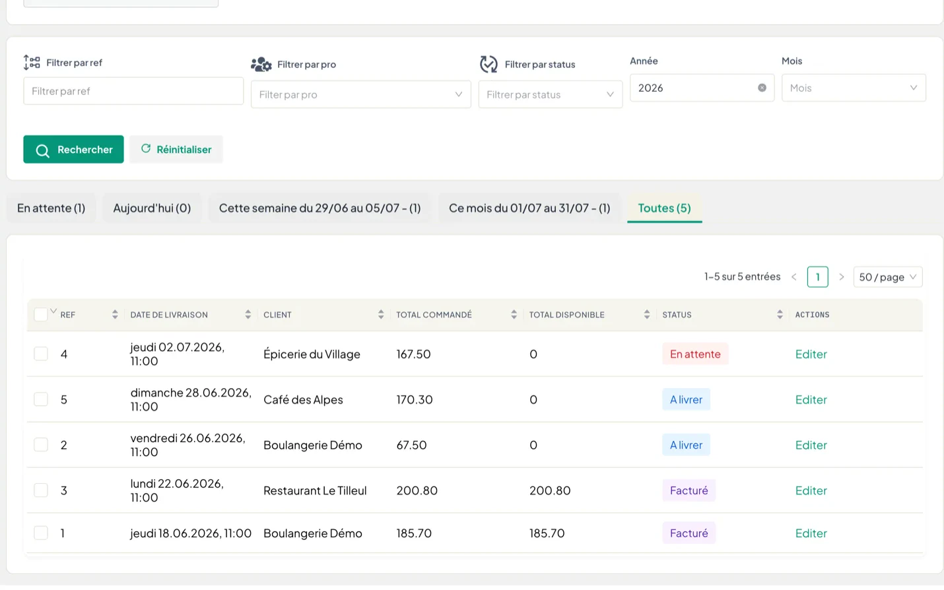Click page number 1 in pagination
The height and width of the screenshot is (590, 944).
pyautogui.click(x=817, y=277)
